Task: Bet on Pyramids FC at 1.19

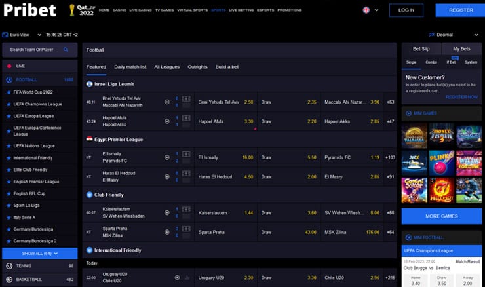Action: [352, 157]
